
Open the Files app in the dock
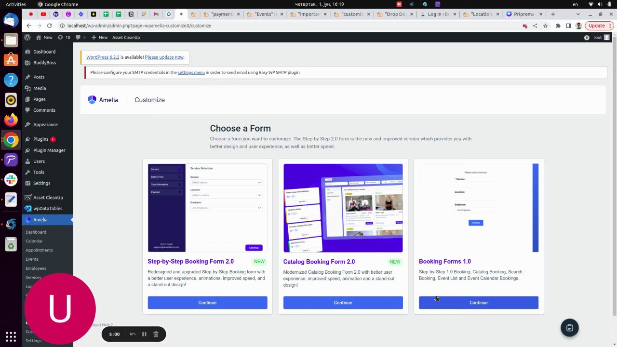click(11, 40)
